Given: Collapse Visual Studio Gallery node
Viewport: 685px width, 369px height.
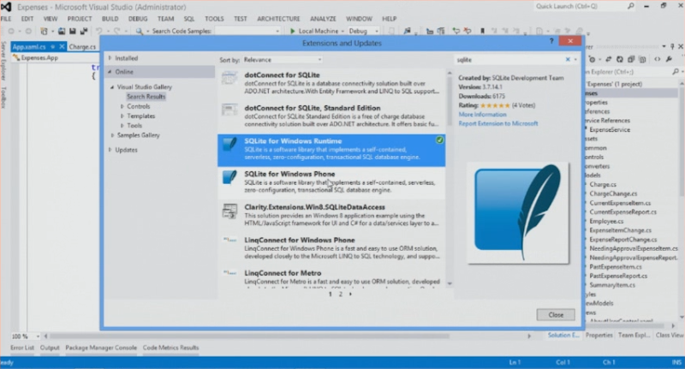Looking at the screenshot, I should click(x=112, y=87).
